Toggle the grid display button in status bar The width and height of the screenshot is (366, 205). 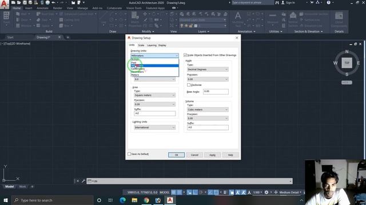(174, 192)
